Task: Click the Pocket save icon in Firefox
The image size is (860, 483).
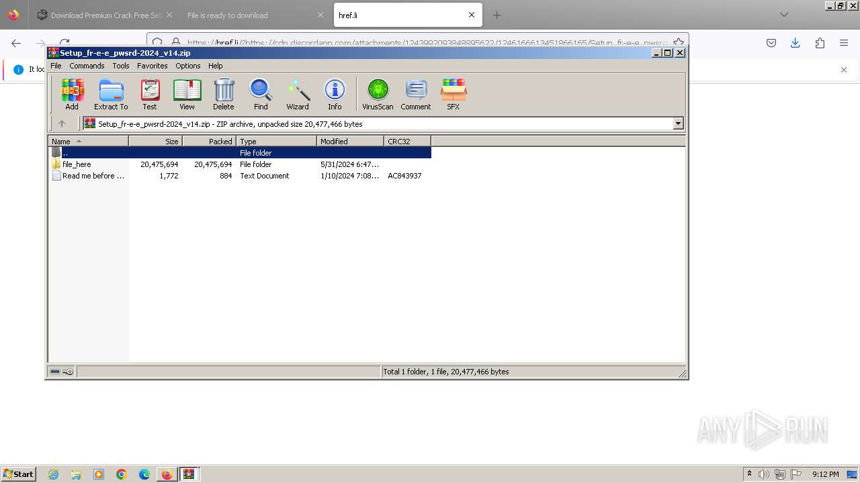Action: [x=771, y=43]
